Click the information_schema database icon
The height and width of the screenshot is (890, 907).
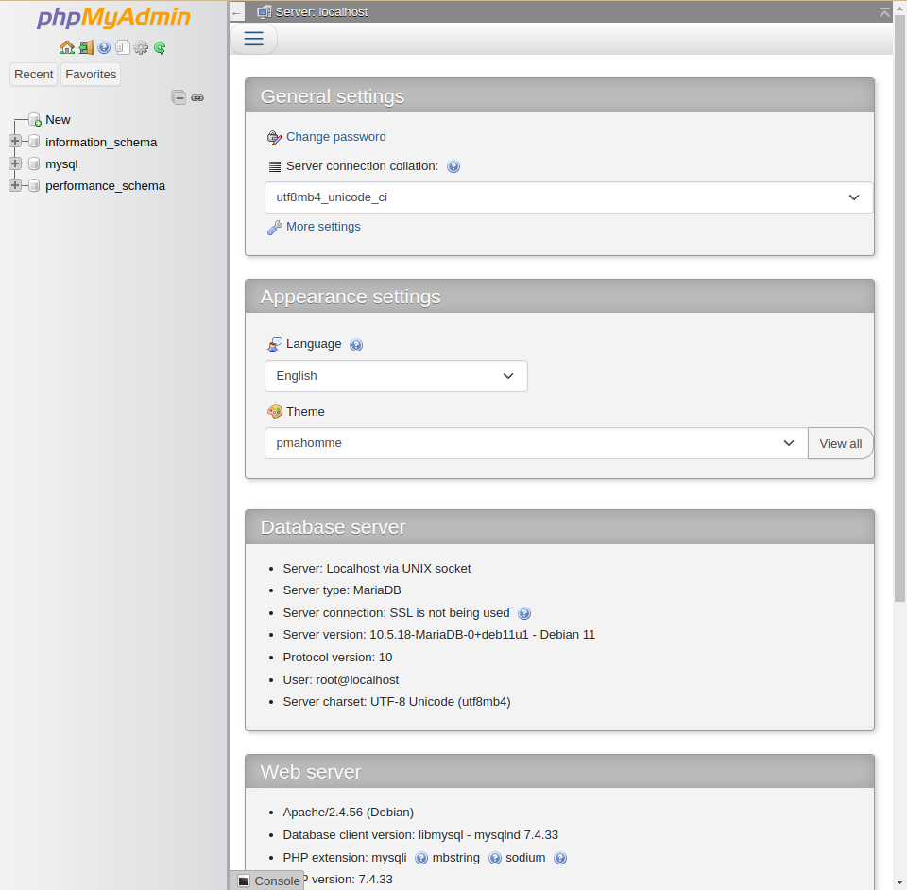pos(34,142)
